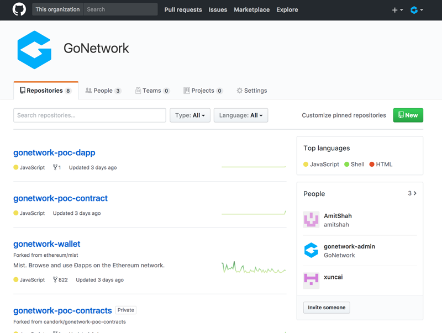The height and width of the screenshot is (333, 442).
Task: Click the gonetwork-wallet activity graph
Action: tap(254, 268)
